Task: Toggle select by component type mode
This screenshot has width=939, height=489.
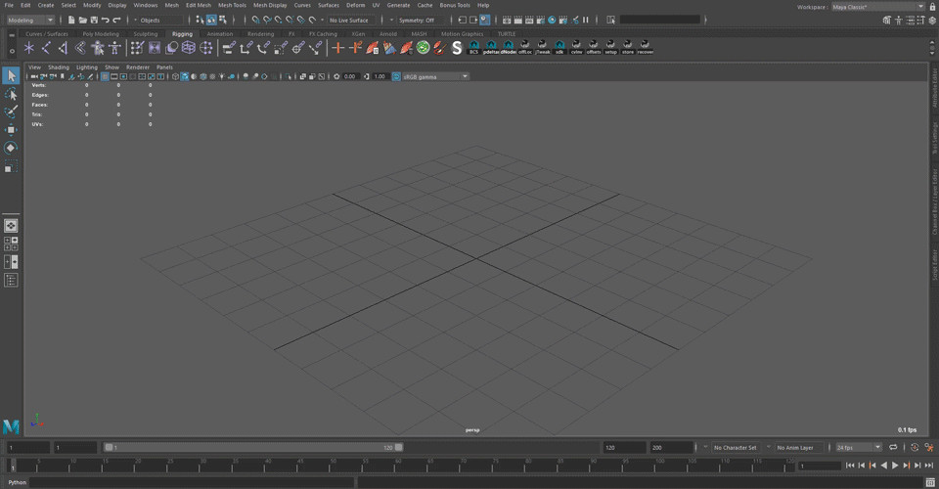Action: (x=223, y=20)
